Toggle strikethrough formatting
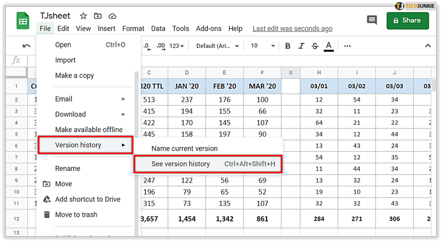 (x=315, y=46)
